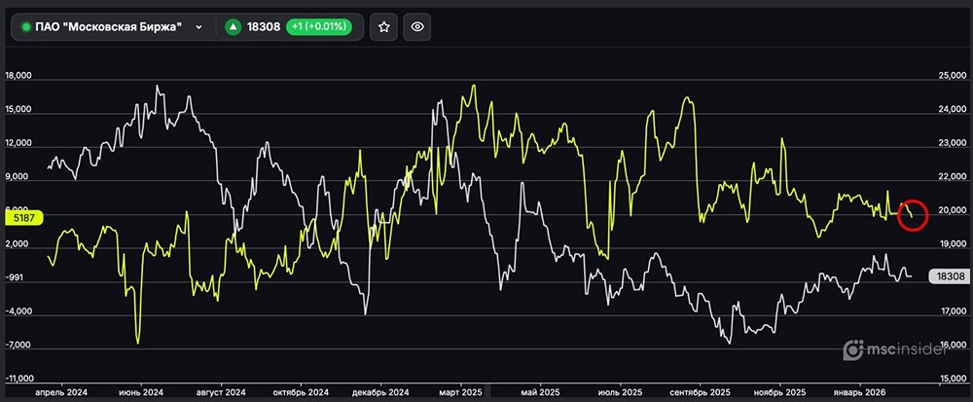Click the апрель 2024 date label
The width and height of the screenshot is (973, 402).
tap(61, 392)
